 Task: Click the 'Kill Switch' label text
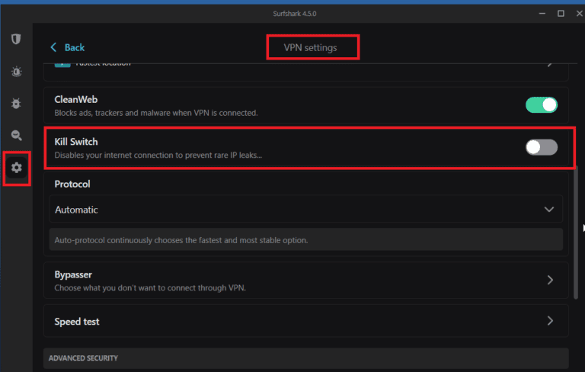tap(76, 142)
